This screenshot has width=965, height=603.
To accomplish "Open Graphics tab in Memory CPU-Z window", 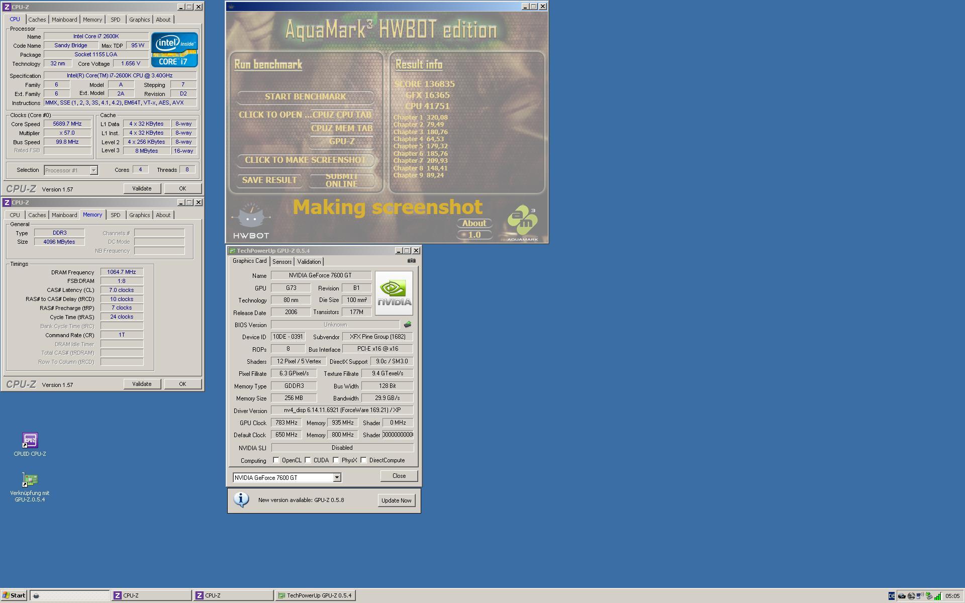I will pos(139,215).
